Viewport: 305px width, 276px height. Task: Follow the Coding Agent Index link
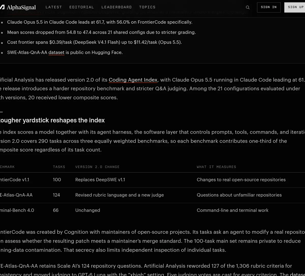point(133,80)
